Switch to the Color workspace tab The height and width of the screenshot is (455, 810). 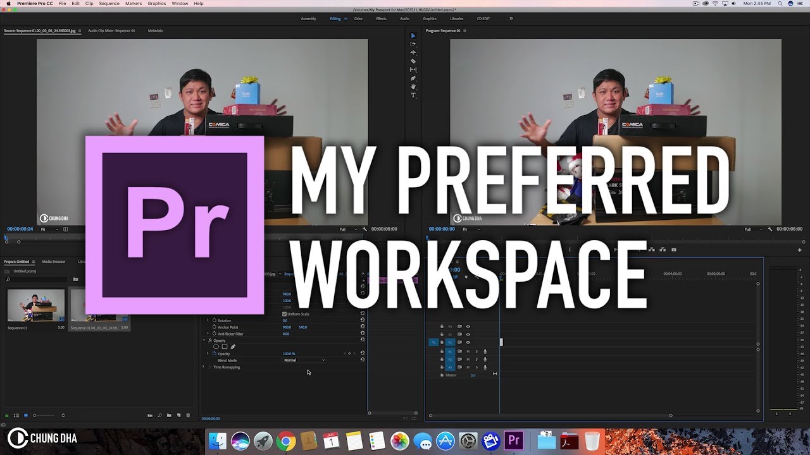(358, 18)
